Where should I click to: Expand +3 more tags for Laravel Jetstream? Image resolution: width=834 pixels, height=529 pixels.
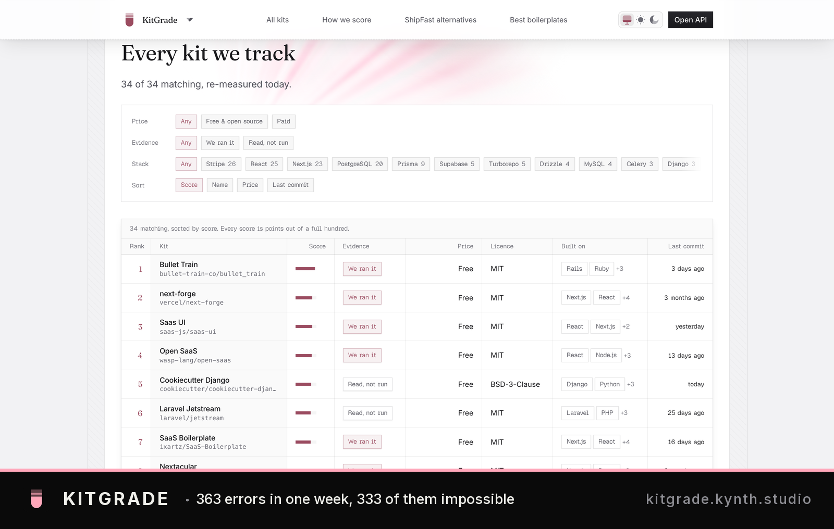624,413
